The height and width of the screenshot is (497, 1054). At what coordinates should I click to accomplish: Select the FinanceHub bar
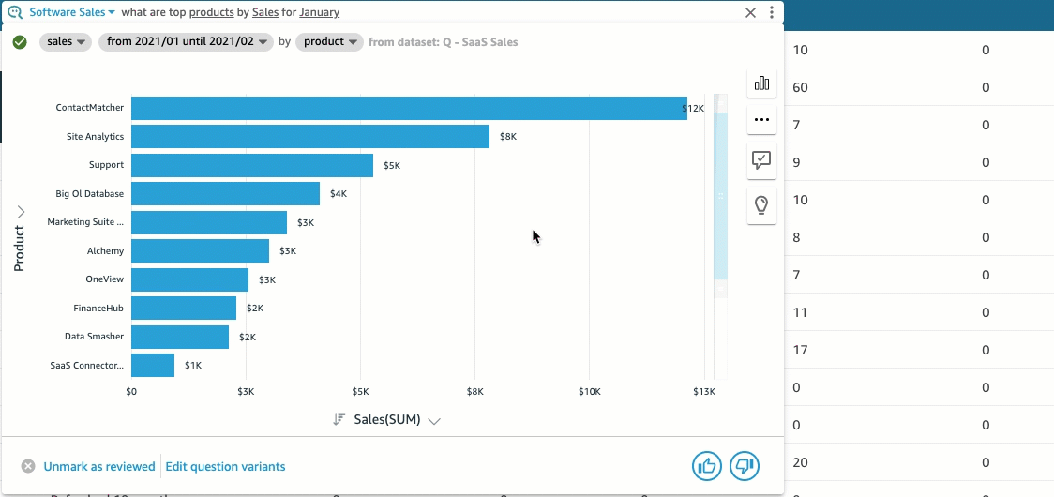pyautogui.click(x=184, y=308)
